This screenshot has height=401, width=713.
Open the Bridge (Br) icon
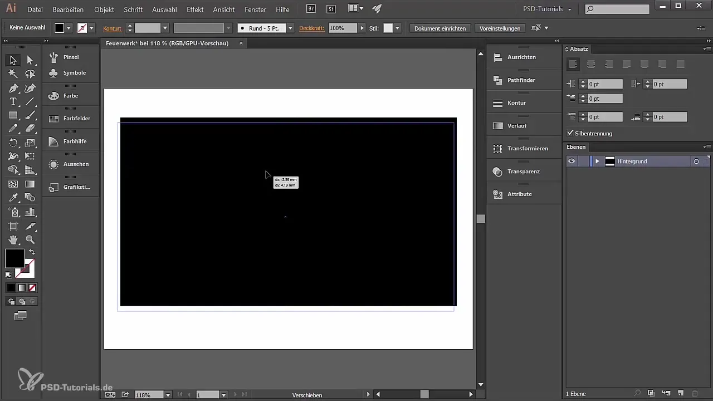(x=311, y=9)
